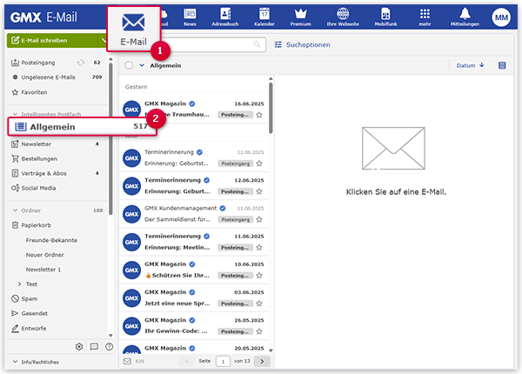
Task: Click the GMX E-Mail logo
Action: [43, 17]
